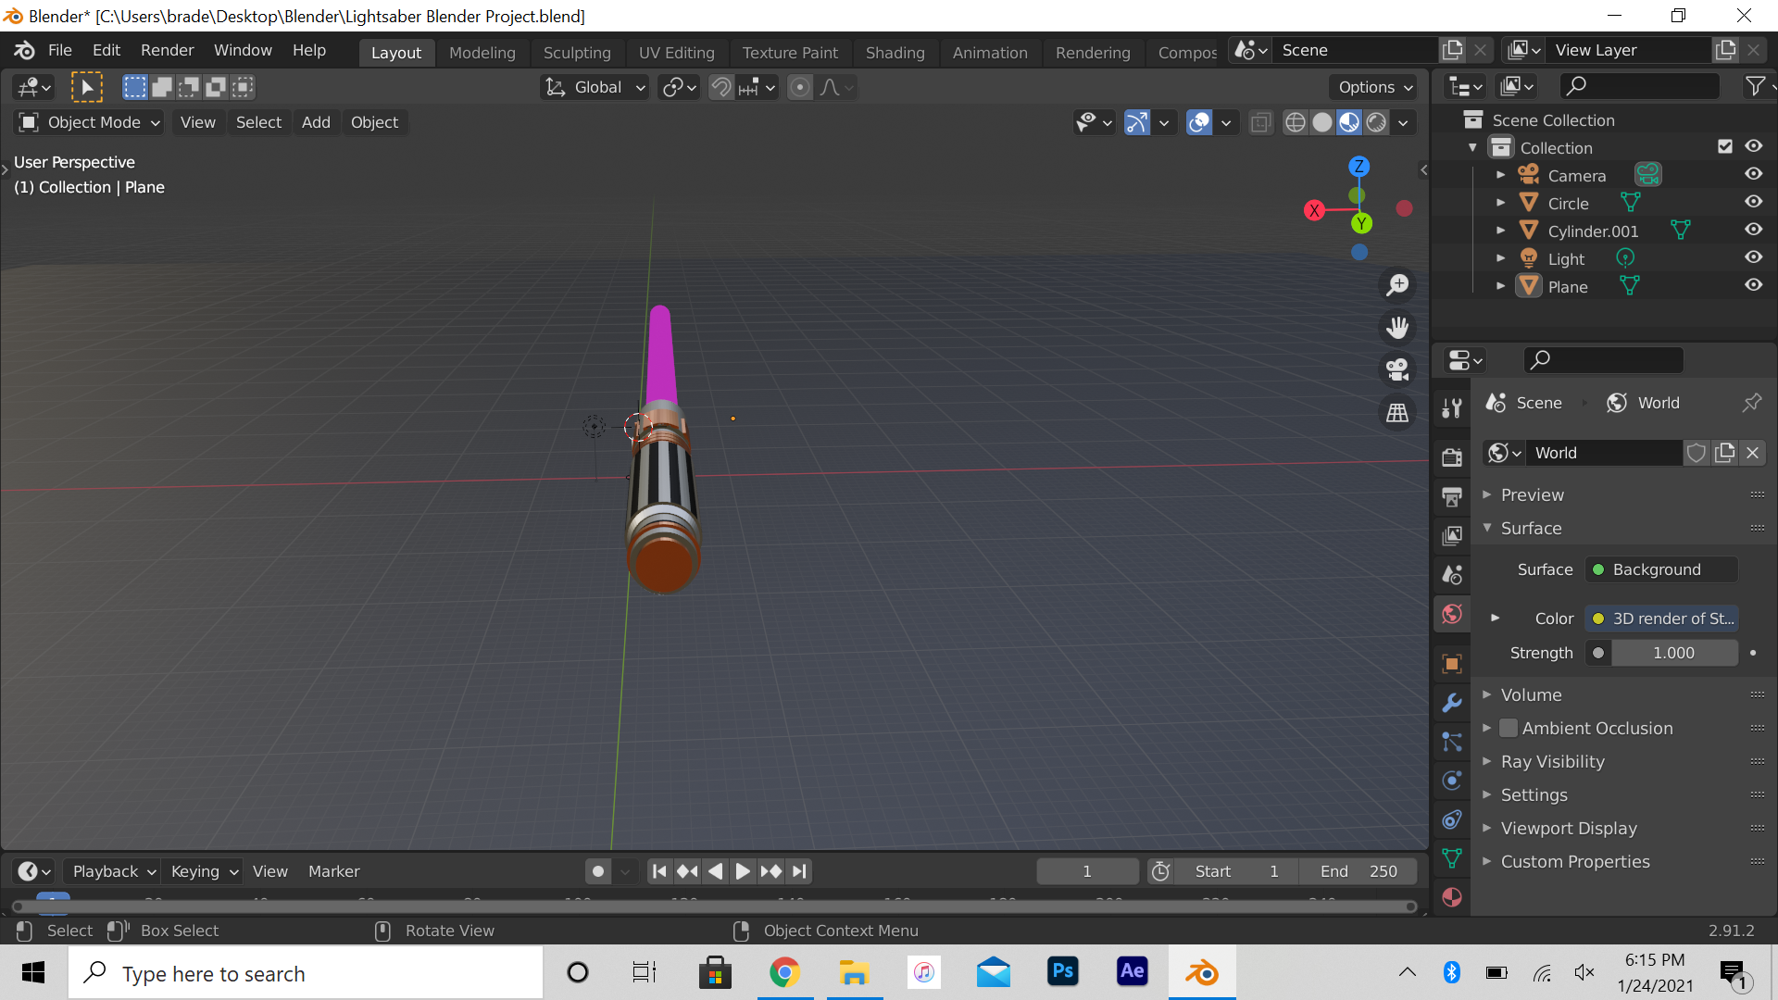Open the File menu
Image resolution: width=1778 pixels, height=1000 pixels.
pos(60,50)
